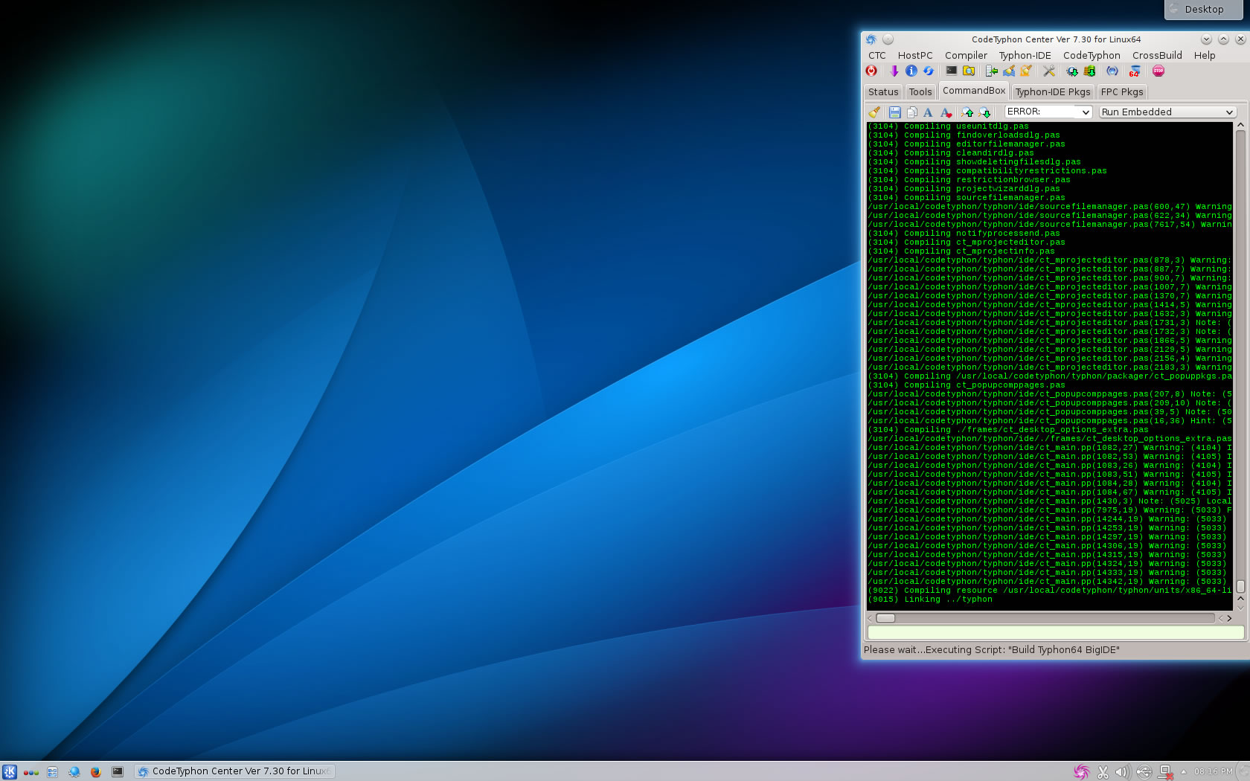Viewport: 1250px width, 781px height.
Task: Click the 08:16 PM clock
Action: pyautogui.click(x=1213, y=771)
